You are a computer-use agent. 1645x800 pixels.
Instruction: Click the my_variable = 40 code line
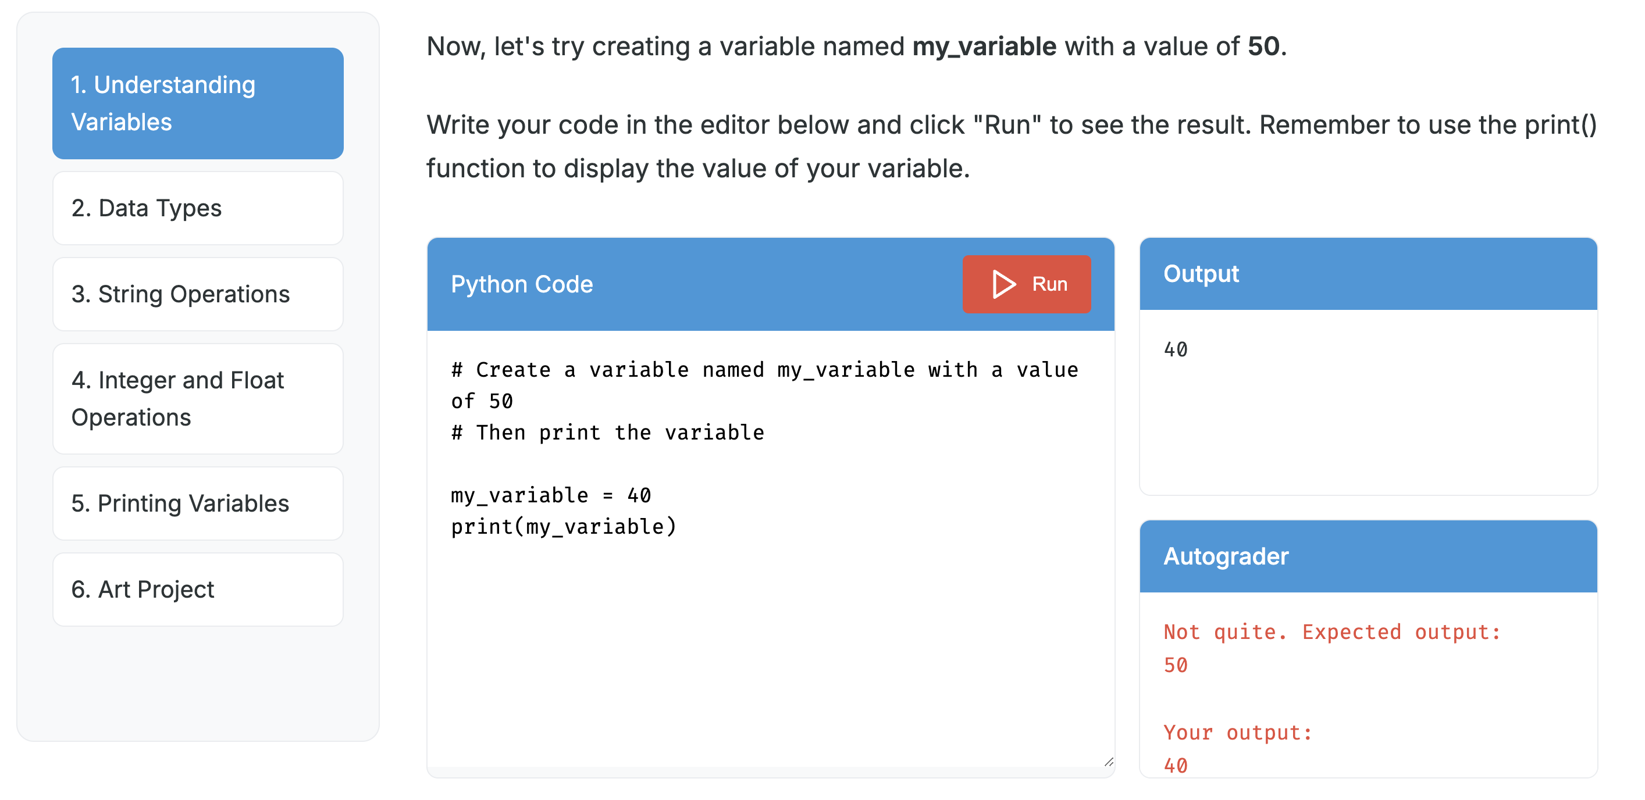(x=550, y=495)
